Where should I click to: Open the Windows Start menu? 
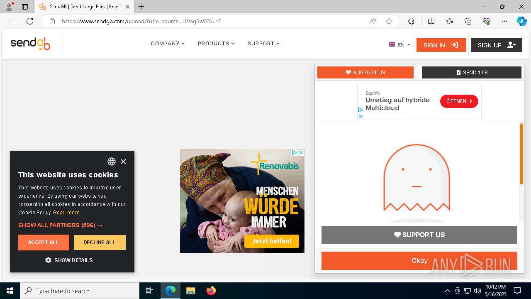coord(10,291)
